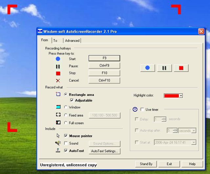Click the application icon in title bar

pyautogui.click(x=40, y=31)
